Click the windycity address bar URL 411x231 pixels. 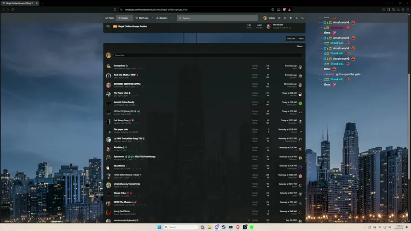156,10
